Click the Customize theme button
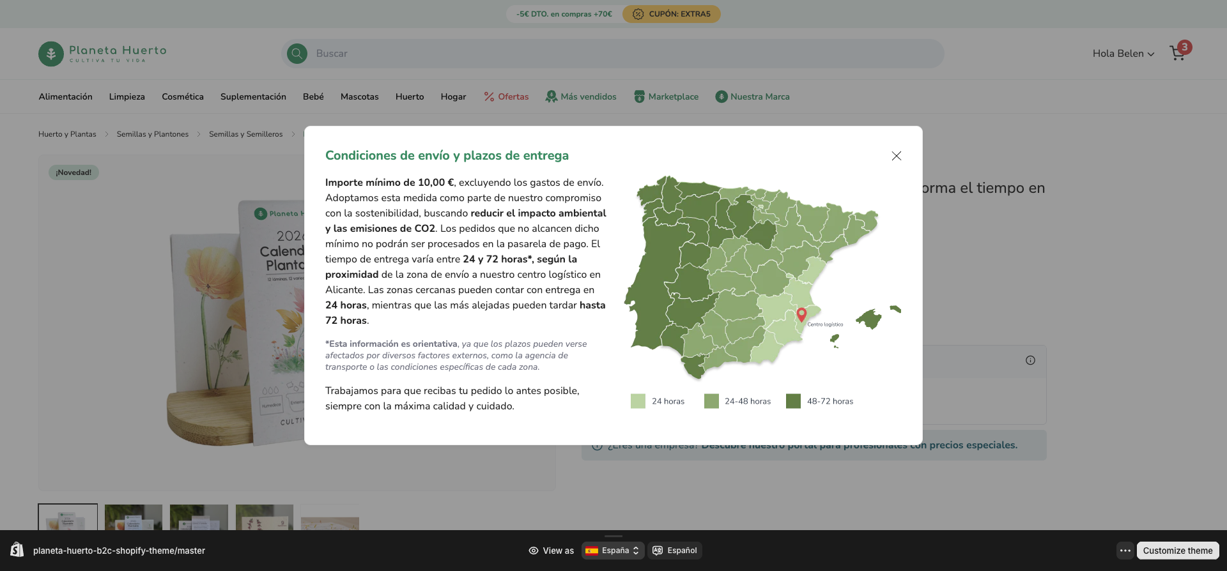 click(x=1178, y=551)
